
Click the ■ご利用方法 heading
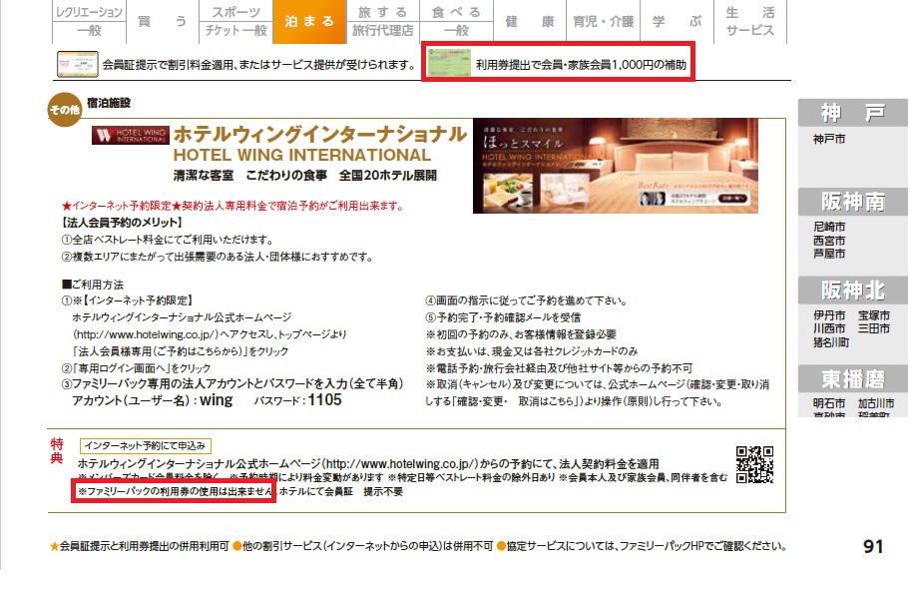(93, 285)
